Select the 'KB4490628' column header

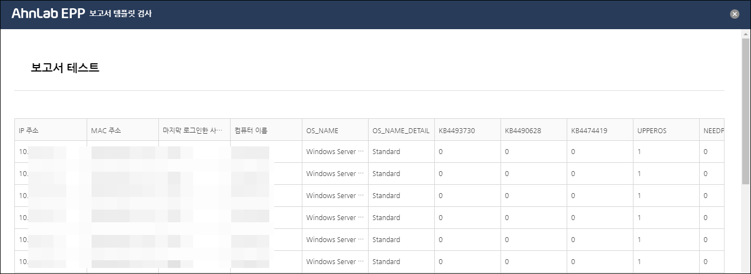coord(534,130)
